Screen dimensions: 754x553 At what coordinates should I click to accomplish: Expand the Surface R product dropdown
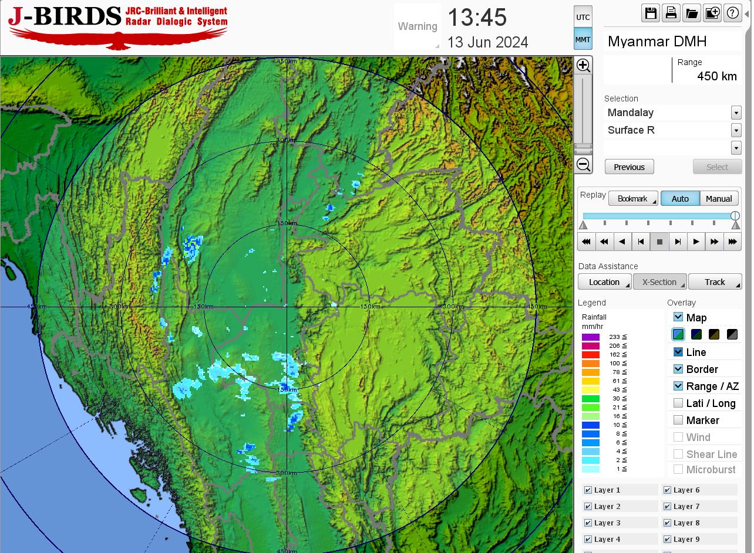point(736,130)
